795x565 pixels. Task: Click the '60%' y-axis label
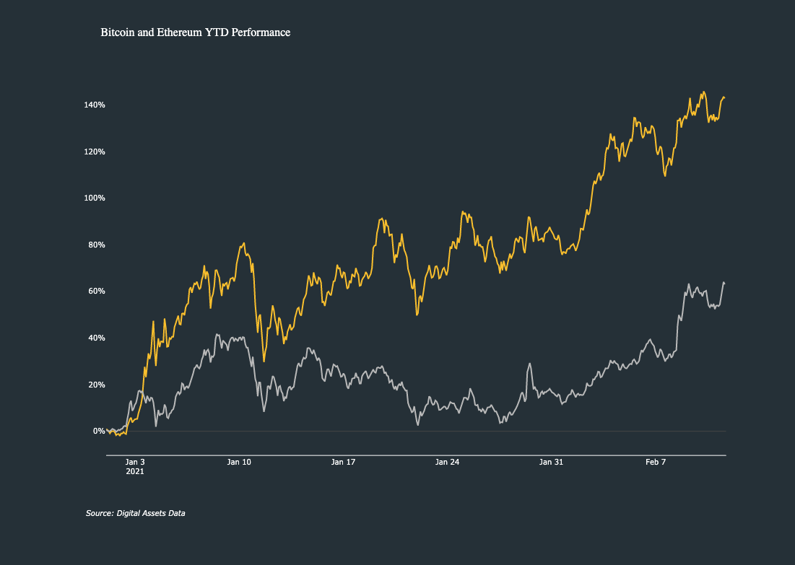coord(97,291)
